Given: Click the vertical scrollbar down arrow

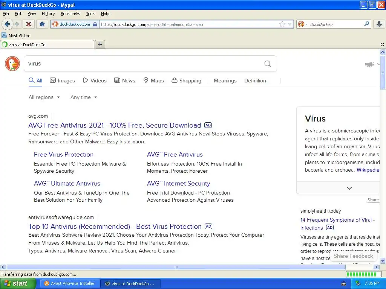Looking at the screenshot, I should coord(383,261).
